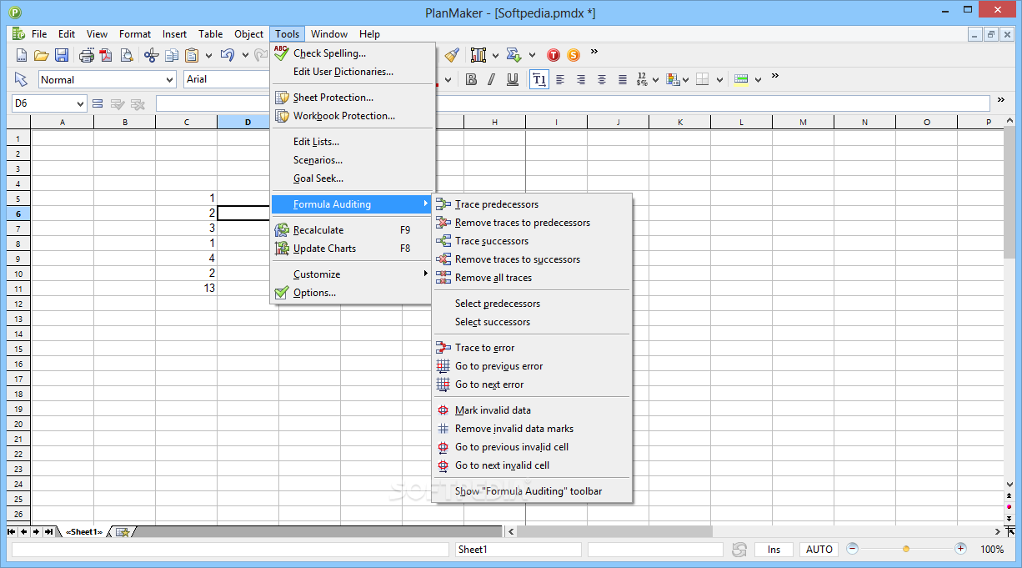Click the Cut scissors icon
1022x568 pixels.
[151, 55]
